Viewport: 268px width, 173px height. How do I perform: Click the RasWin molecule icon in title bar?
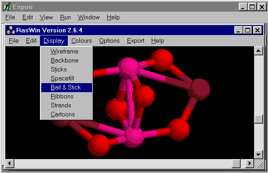click(x=11, y=30)
